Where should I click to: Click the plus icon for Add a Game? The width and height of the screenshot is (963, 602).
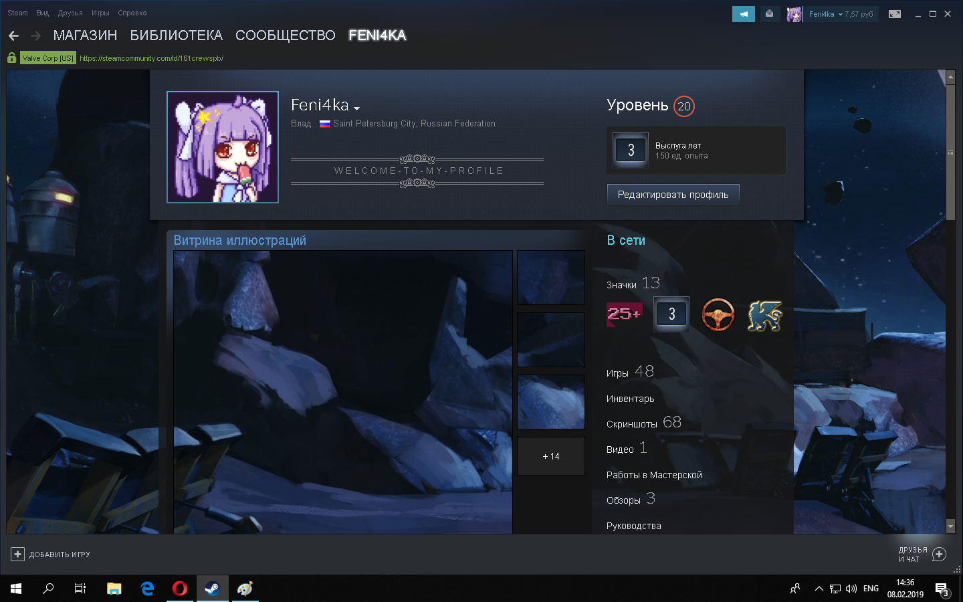tap(17, 555)
